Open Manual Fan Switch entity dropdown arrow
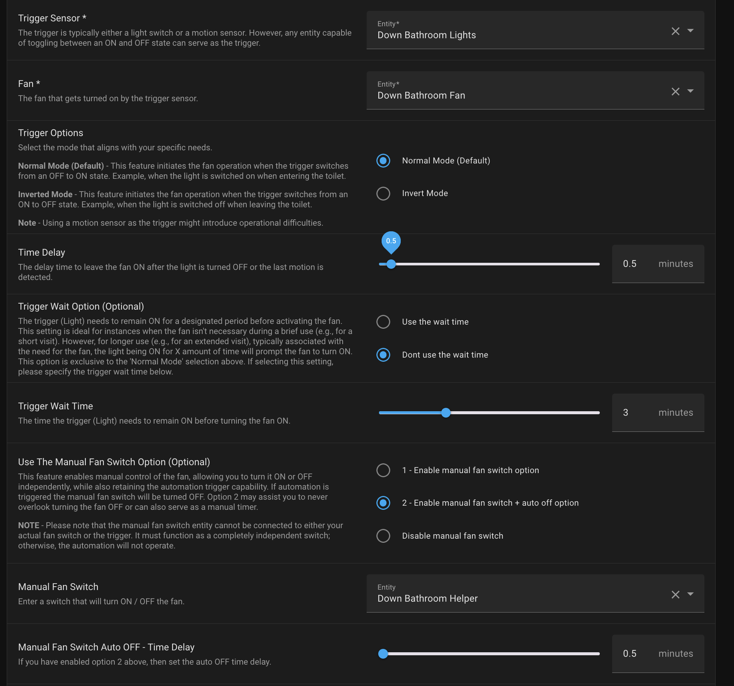Screen dimensions: 734x686 coord(690,594)
